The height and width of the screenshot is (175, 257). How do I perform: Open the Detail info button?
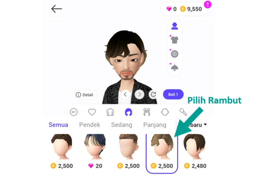(85, 95)
